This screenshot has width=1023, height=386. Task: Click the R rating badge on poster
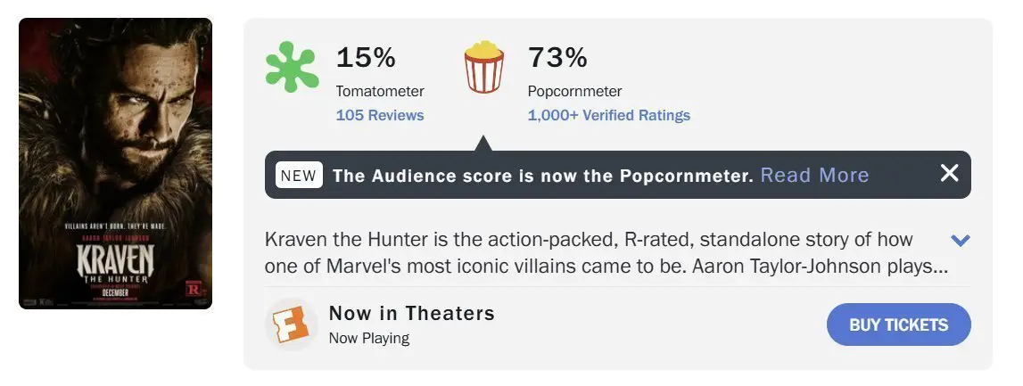pos(194,289)
